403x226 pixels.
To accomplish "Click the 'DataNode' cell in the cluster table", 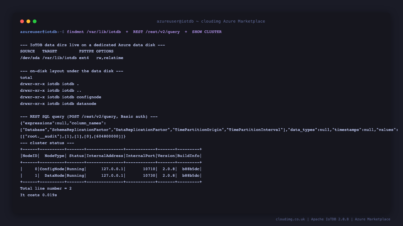I will click(x=54, y=175).
